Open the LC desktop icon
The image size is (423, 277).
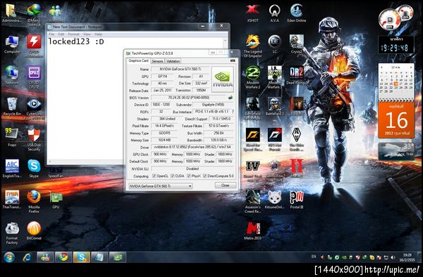274,44
